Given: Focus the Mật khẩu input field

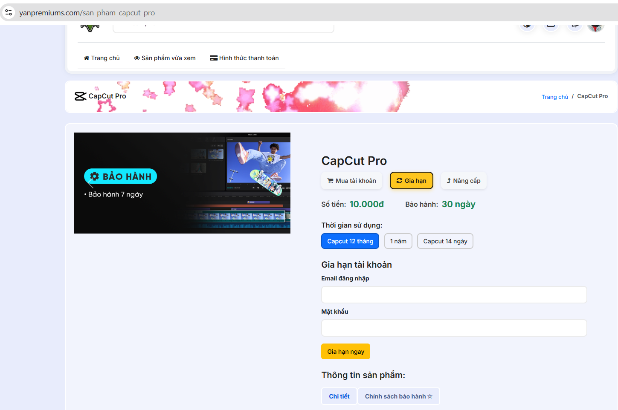Looking at the screenshot, I should (454, 328).
